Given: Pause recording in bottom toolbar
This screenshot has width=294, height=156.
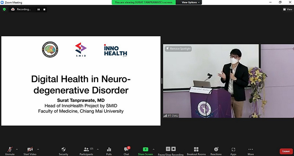Looking at the screenshot, I should (168, 149).
